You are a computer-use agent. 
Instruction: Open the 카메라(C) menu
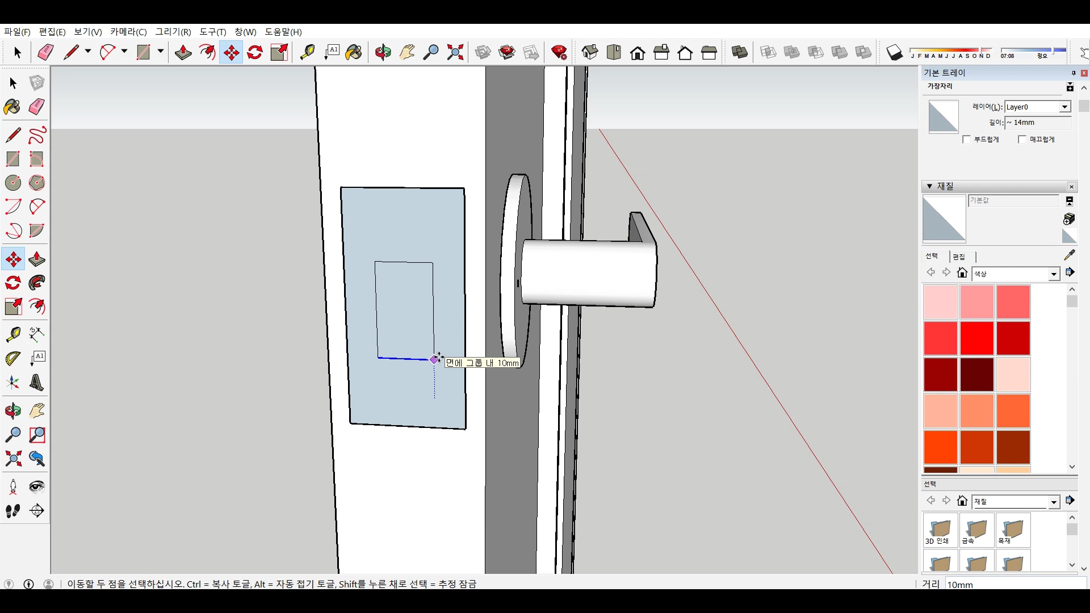pyautogui.click(x=128, y=32)
